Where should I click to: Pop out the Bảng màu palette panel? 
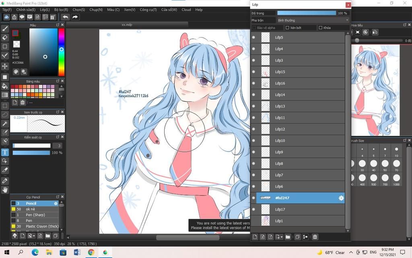58,81
